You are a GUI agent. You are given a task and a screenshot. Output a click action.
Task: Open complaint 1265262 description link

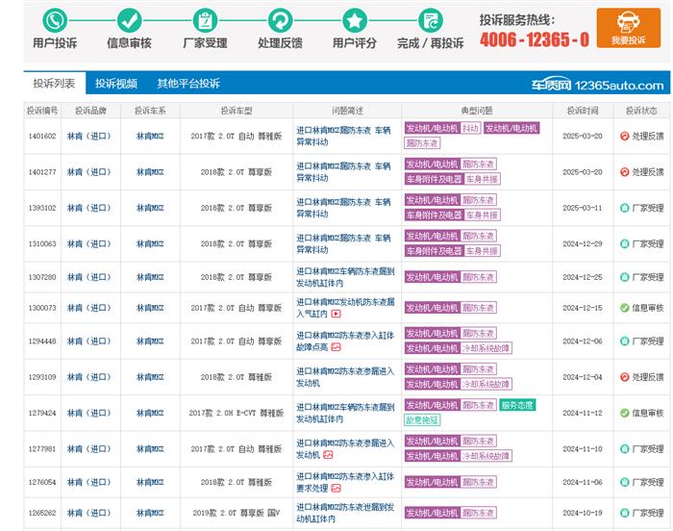tap(345, 513)
